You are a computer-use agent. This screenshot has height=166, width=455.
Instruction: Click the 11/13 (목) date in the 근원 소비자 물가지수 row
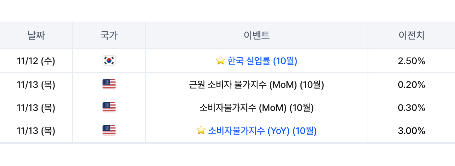(36, 85)
